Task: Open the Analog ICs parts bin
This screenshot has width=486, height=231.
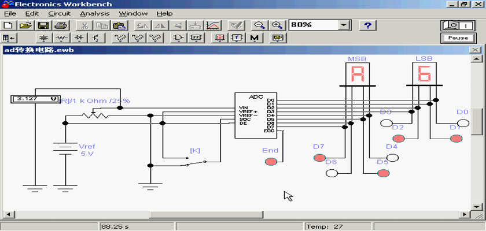Action: [120, 38]
